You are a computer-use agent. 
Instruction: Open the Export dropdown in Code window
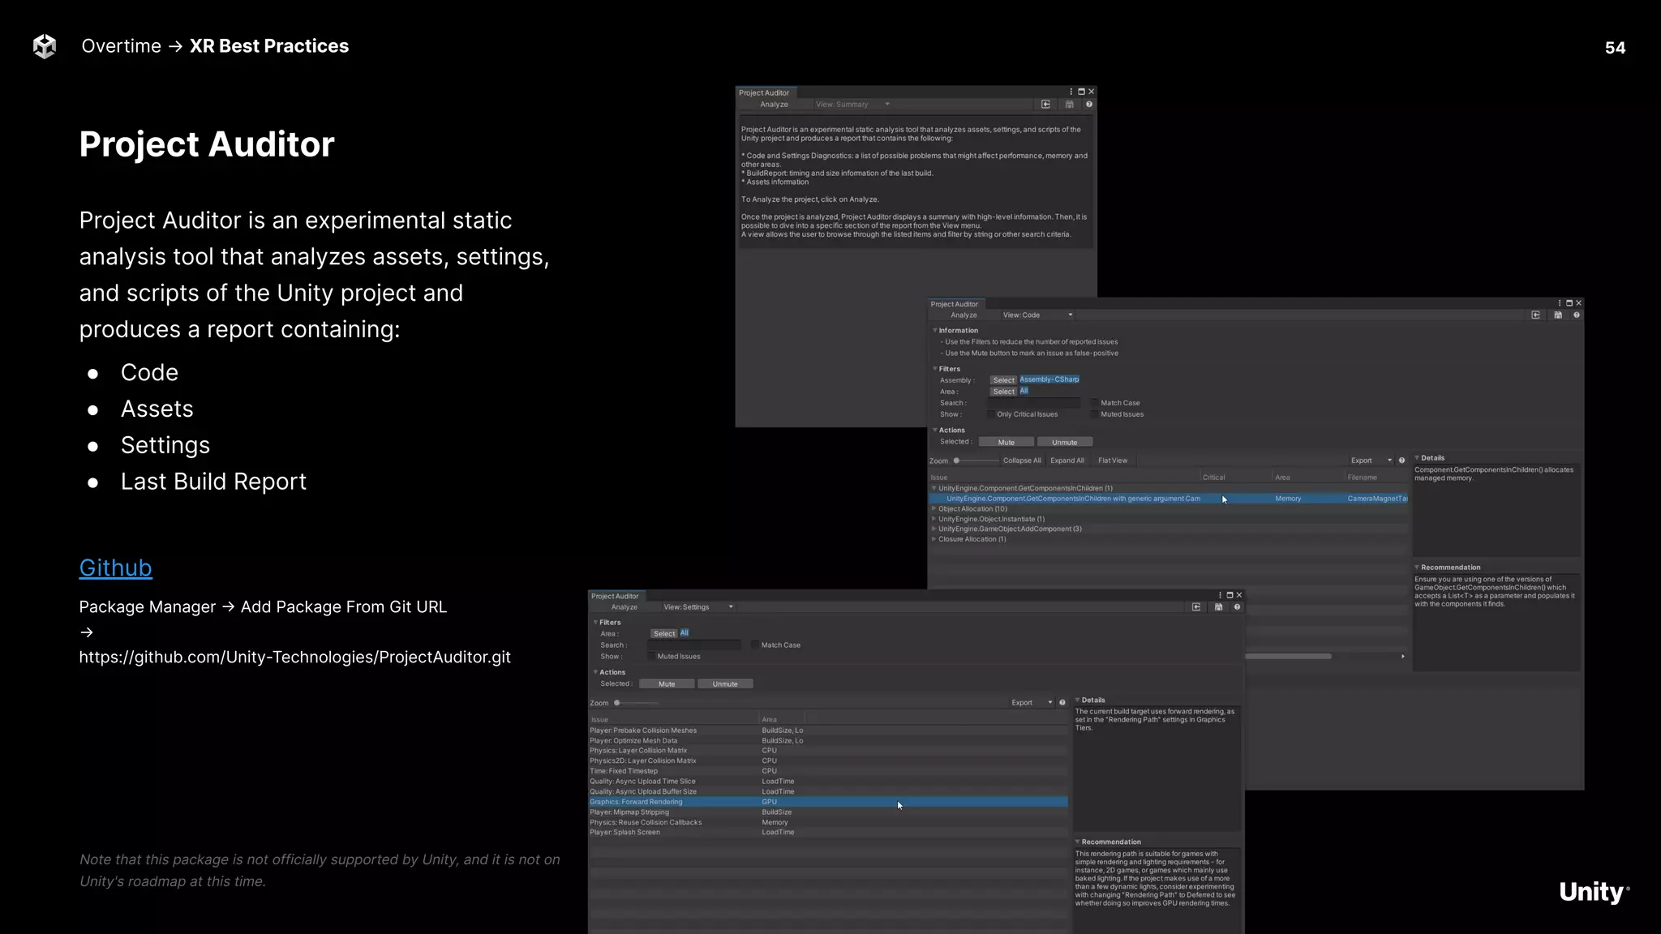1371,461
